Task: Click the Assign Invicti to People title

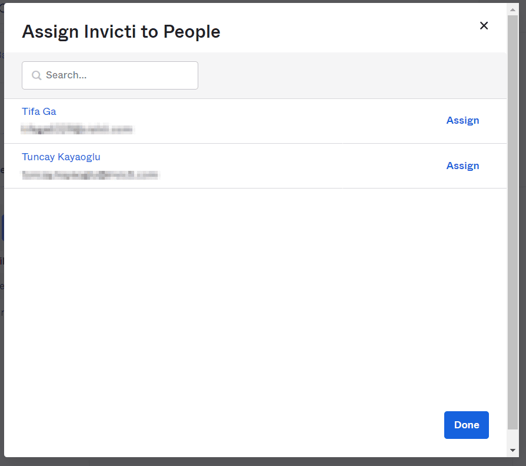Action: click(x=121, y=31)
